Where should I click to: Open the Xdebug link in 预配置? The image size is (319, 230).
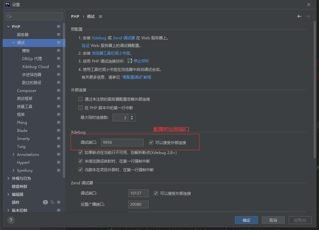(x=99, y=38)
